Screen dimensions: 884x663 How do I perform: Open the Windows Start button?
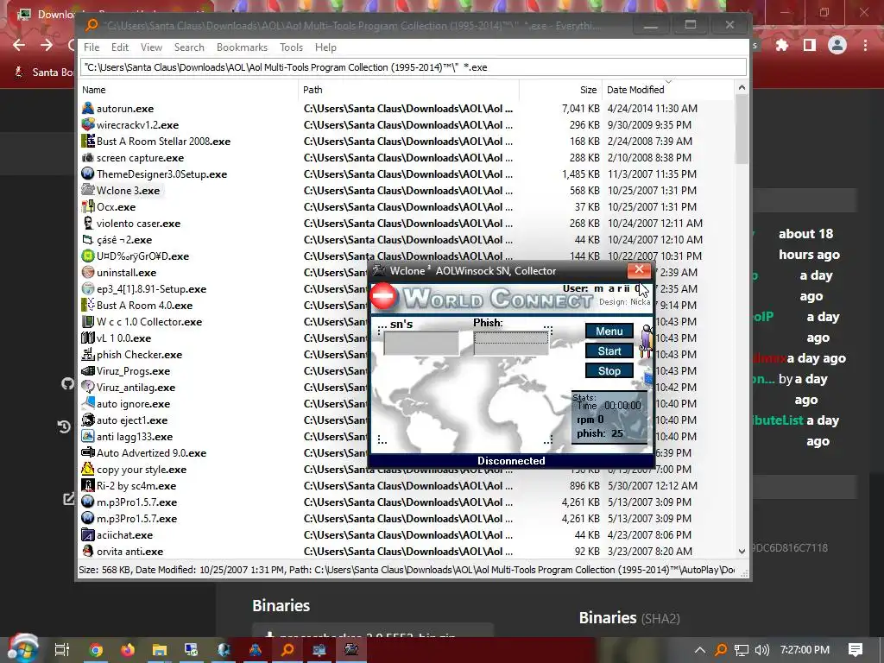coord(22,648)
